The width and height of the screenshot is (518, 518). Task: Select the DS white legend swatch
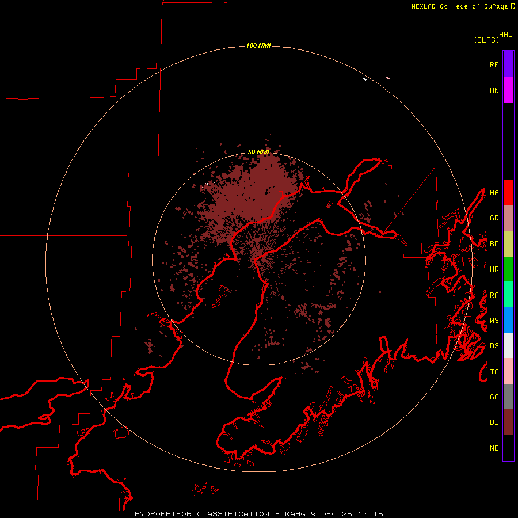point(508,345)
